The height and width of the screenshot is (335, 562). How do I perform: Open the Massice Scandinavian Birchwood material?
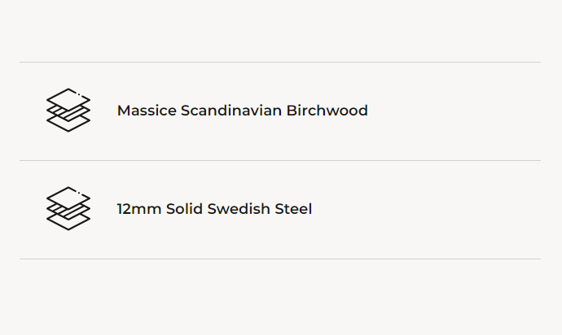(x=242, y=111)
